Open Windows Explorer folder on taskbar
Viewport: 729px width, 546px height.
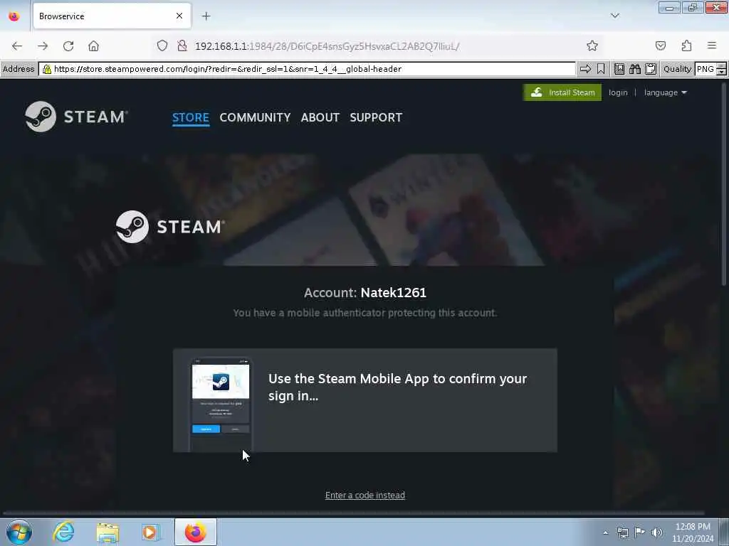coord(108,532)
